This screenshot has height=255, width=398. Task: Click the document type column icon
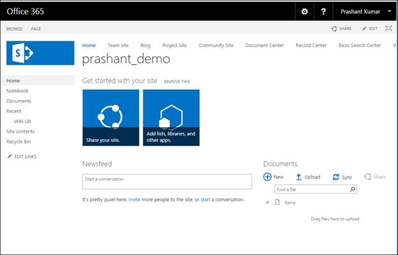(x=277, y=202)
